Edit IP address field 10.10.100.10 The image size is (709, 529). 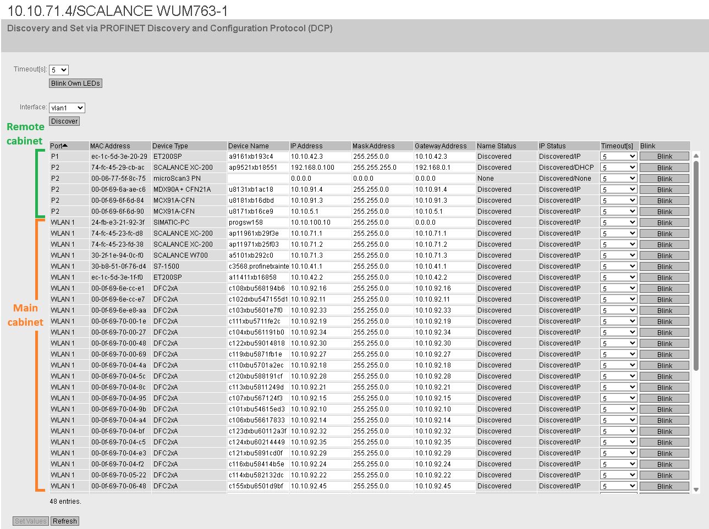pyautogui.click(x=321, y=222)
